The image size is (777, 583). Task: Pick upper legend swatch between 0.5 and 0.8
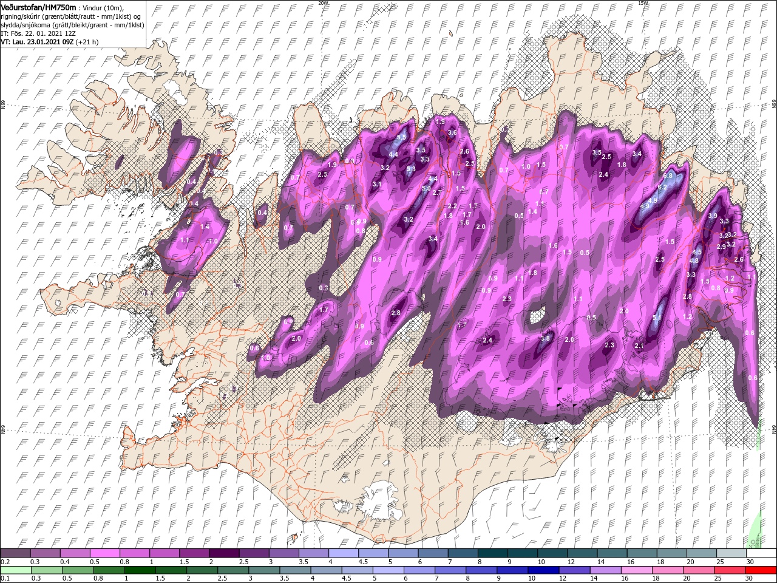(x=105, y=553)
